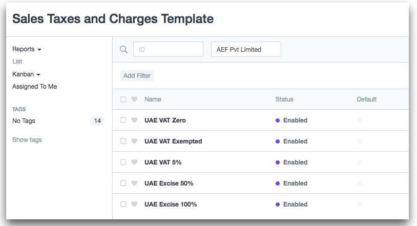Open the Kanban dropdown menu

pyautogui.click(x=26, y=74)
